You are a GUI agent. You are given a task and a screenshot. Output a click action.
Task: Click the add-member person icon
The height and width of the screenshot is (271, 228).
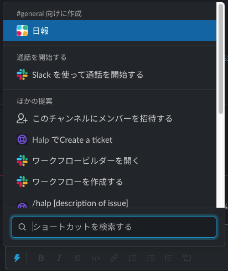click(x=22, y=118)
